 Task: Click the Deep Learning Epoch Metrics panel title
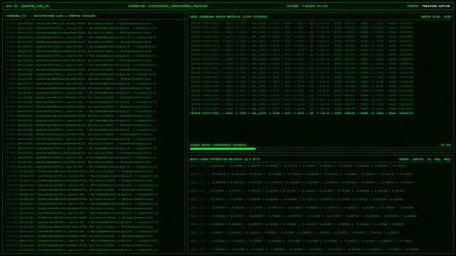tap(229, 17)
